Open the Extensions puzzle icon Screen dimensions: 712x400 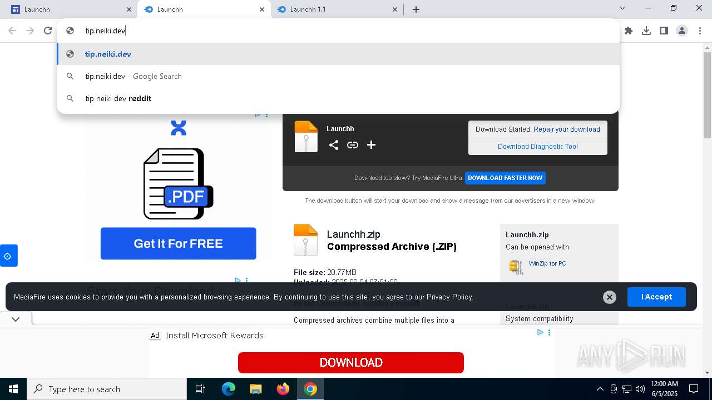point(629,31)
